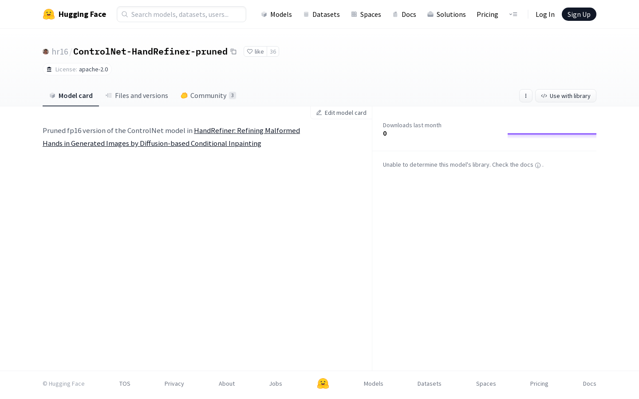The height and width of the screenshot is (399, 639).
Task: Open the HandRefiner paper link
Action: [171, 137]
